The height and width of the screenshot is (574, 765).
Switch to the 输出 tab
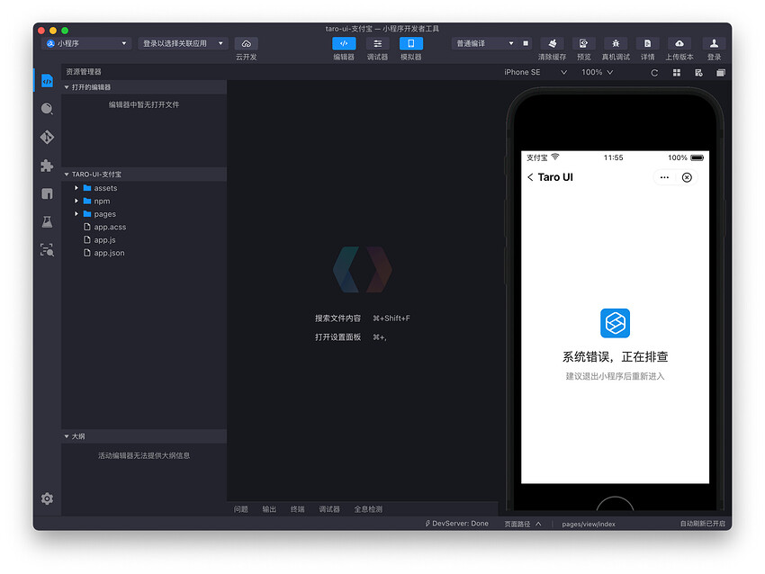[x=269, y=509]
